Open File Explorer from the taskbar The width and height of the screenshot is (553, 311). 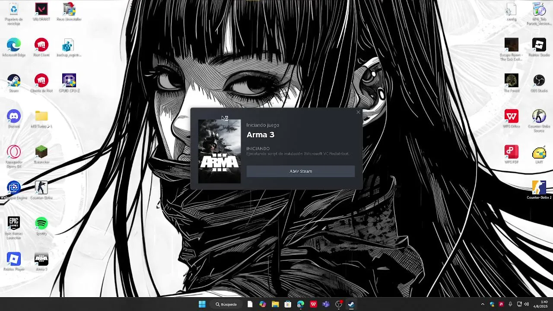pyautogui.click(x=275, y=304)
